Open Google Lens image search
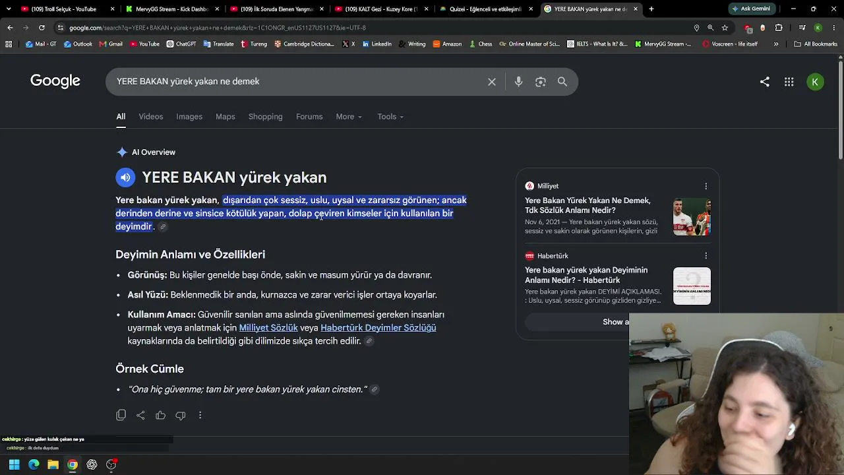The image size is (844, 475). click(x=541, y=82)
